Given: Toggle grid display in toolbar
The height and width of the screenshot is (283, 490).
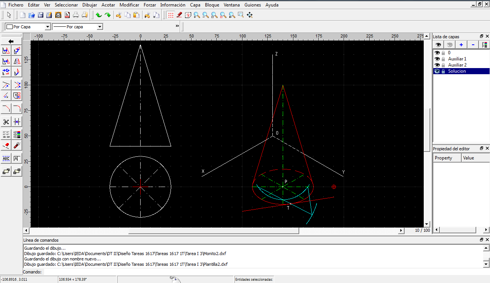Looking at the screenshot, I should pos(171,15).
